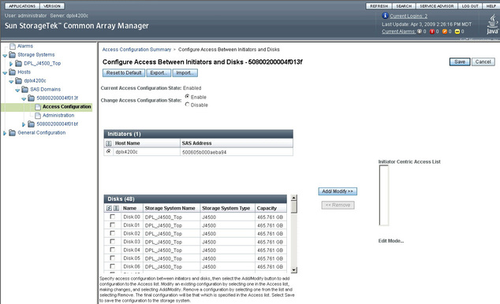This screenshot has height=304, width=500.
Task: Check the Disk:04 checkbox
Action: (x=113, y=250)
